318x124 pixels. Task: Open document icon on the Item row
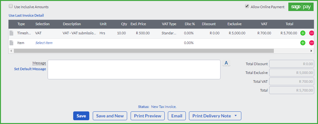tap(12, 43)
